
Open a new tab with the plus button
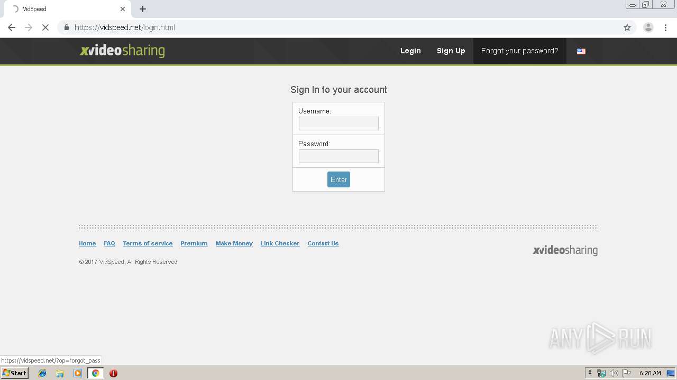[143, 9]
